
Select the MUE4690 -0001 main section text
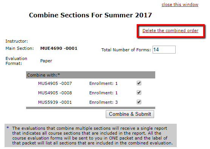pos(59,48)
